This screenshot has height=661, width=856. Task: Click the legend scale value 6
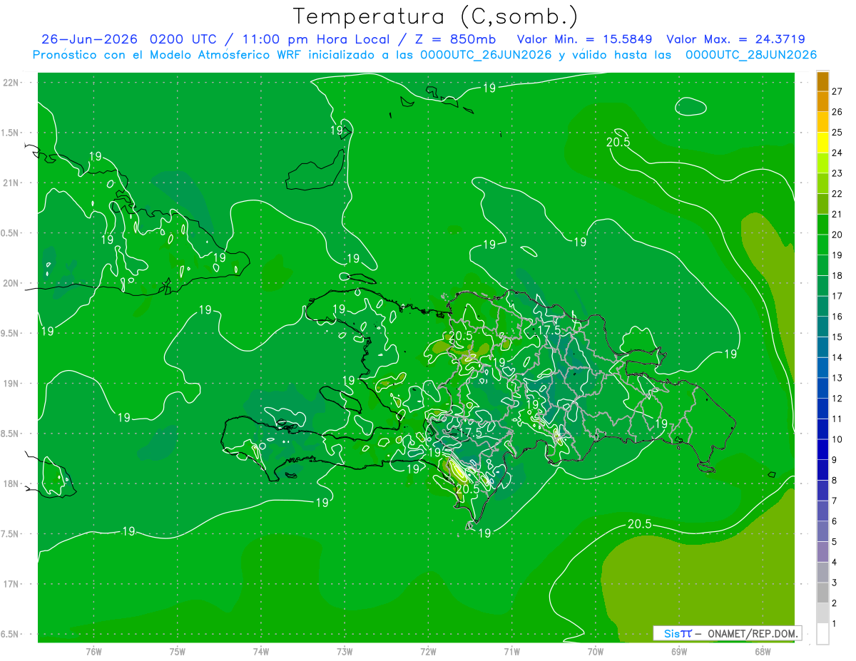(x=835, y=521)
